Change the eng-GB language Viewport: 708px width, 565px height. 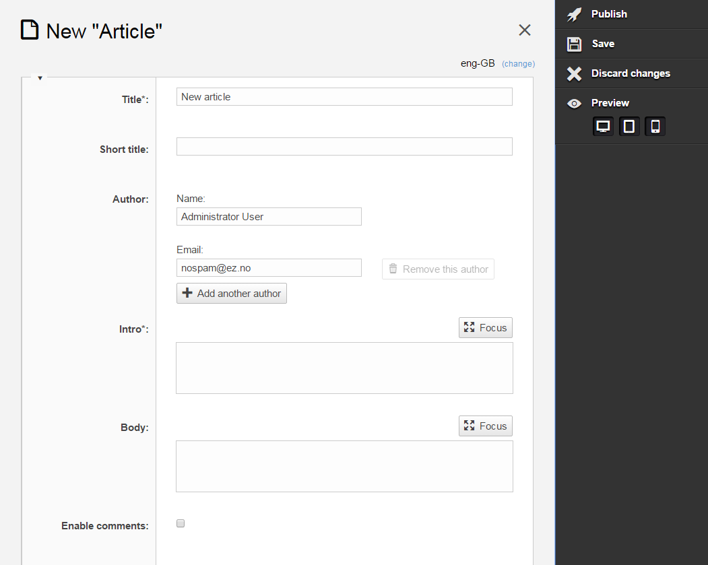518,63
